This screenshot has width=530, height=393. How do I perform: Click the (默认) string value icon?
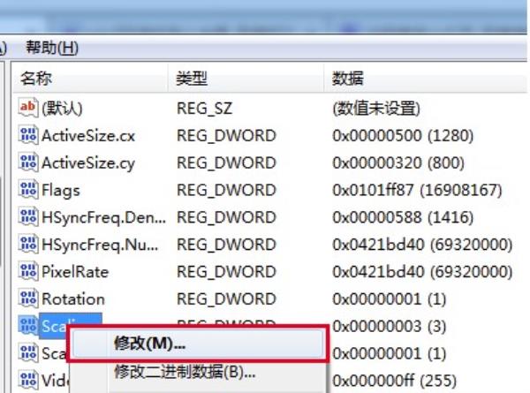coord(28,108)
